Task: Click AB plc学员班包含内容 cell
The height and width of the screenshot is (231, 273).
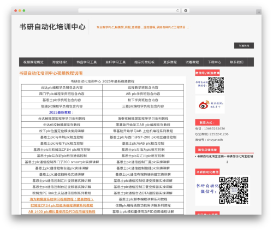Action: [x=143, y=94]
